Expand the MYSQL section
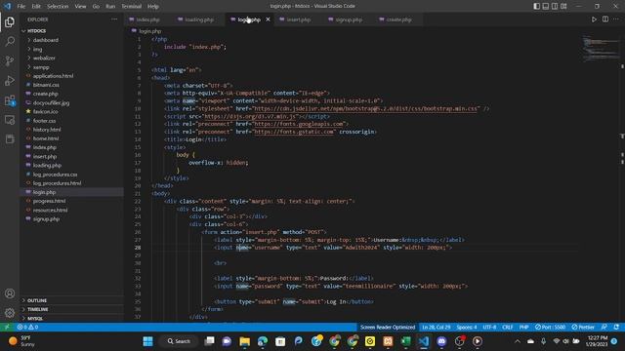This screenshot has height=351, width=625. click(35, 319)
